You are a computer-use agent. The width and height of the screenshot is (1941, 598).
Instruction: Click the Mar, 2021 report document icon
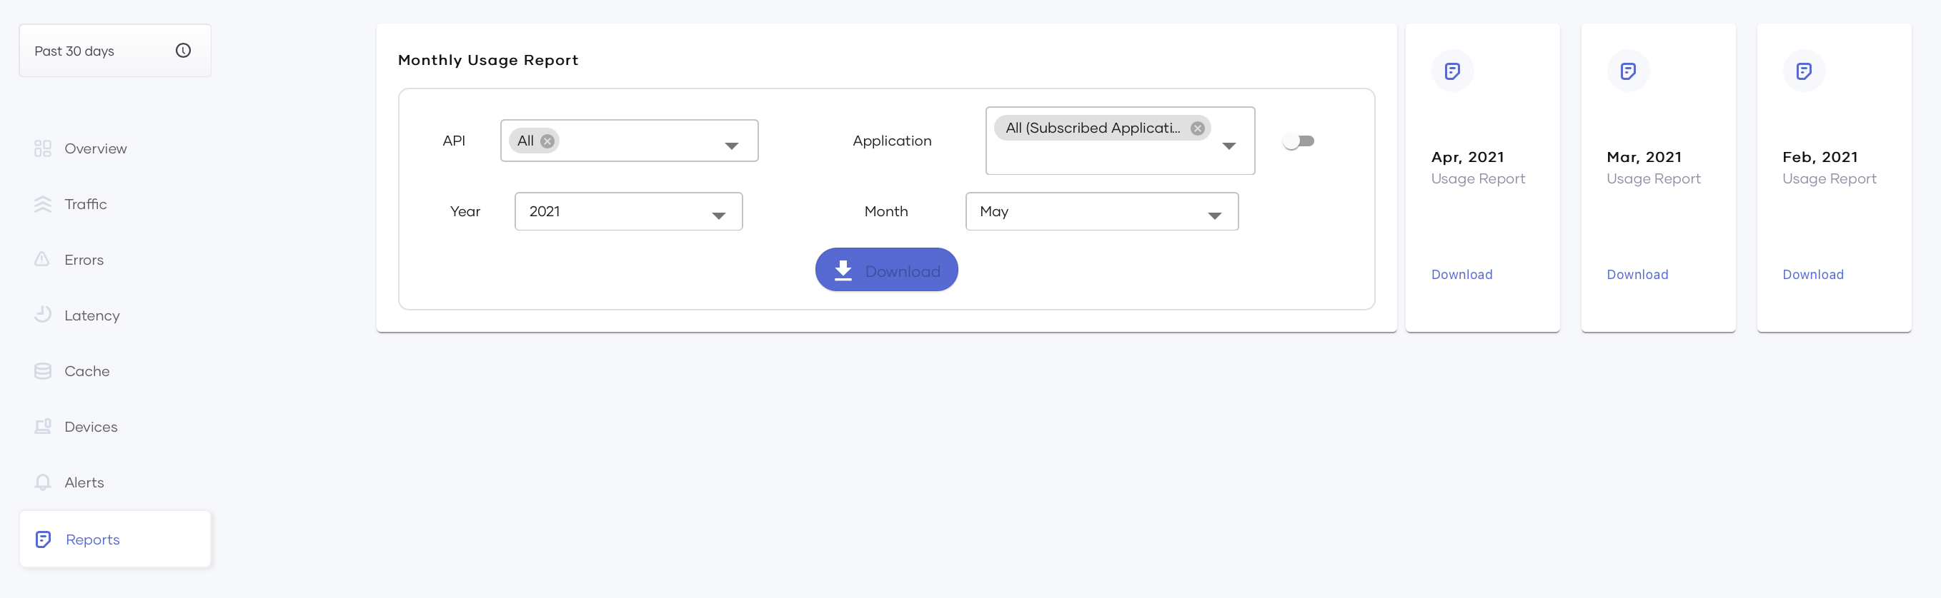(1627, 71)
